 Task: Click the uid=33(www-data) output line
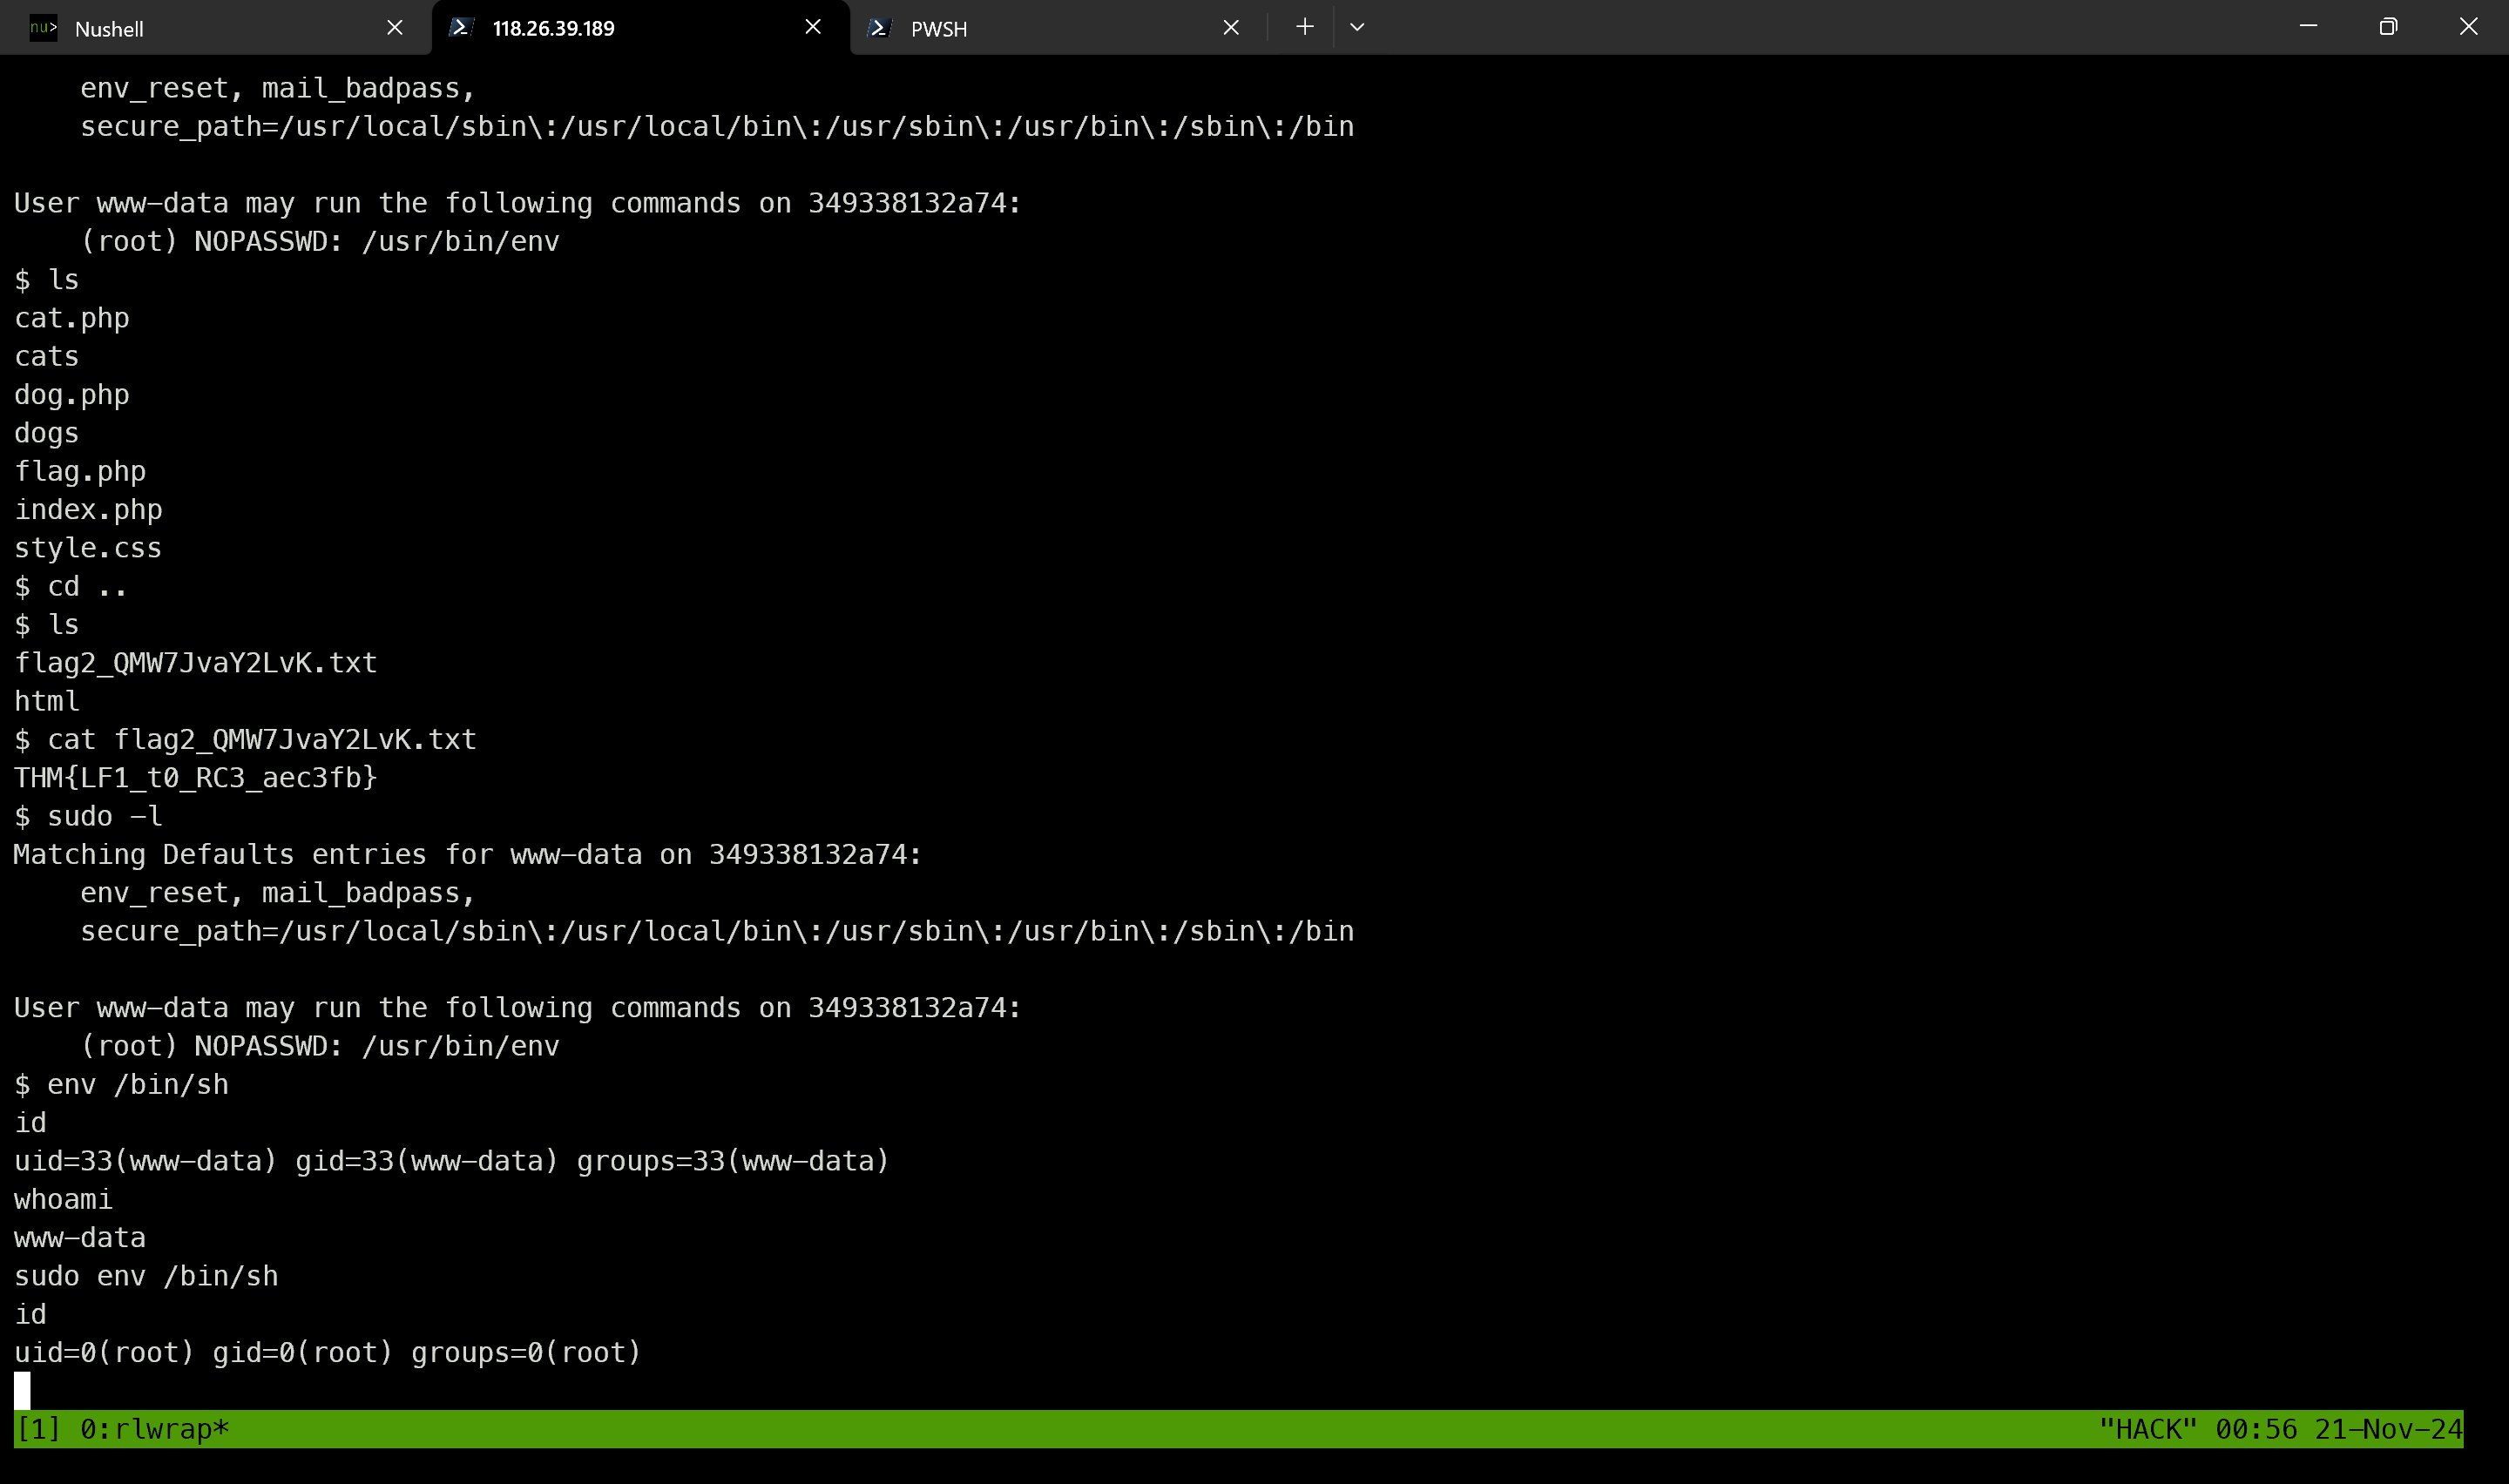(x=452, y=1161)
